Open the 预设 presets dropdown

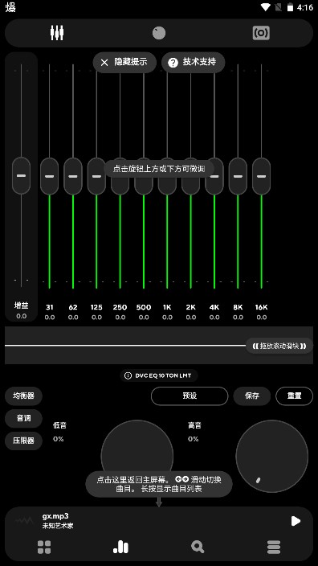(x=190, y=396)
